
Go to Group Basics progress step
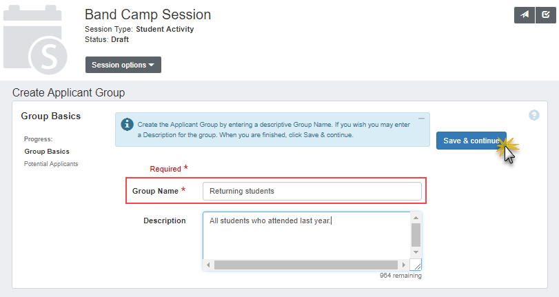[47, 151]
